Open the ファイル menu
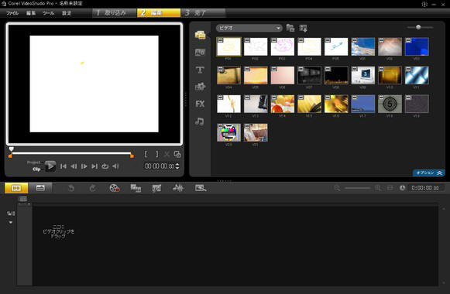This screenshot has width=450, height=294. [12, 13]
